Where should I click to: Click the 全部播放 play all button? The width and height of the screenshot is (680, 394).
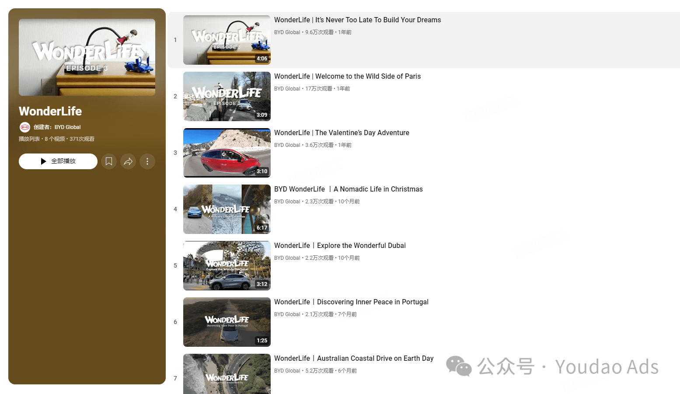[x=58, y=161]
